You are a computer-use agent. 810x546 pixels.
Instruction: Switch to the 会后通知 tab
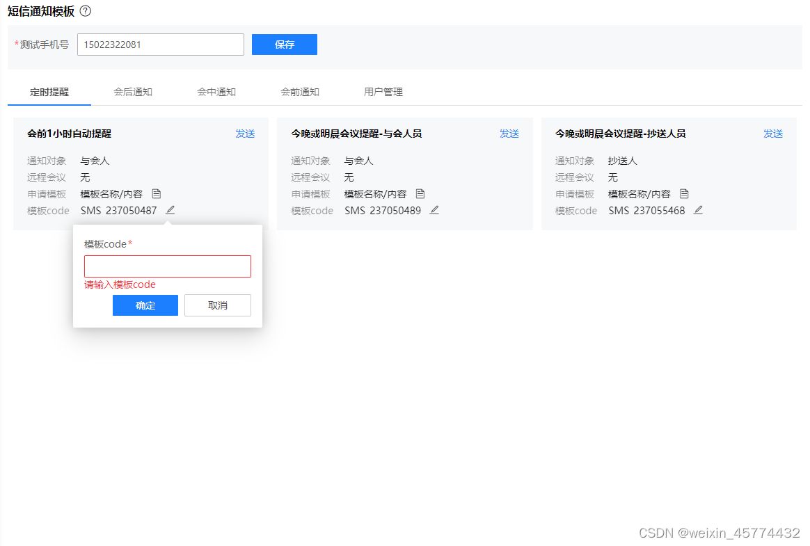pyautogui.click(x=133, y=92)
